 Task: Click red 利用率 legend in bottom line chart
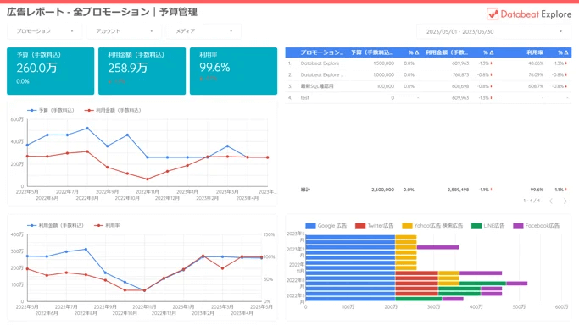tap(107, 225)
